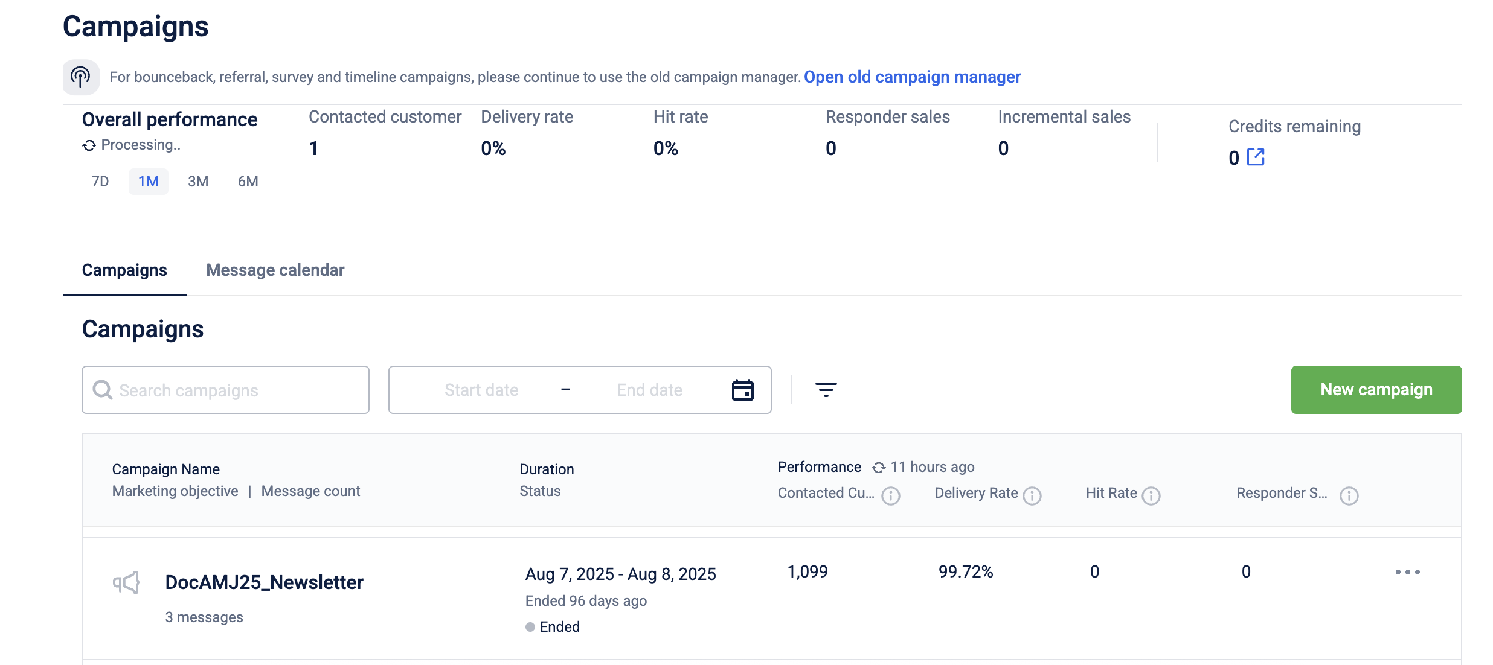Open old campaign manager link
Viewport: 1493px width, 665px height.
pos(912,77)
